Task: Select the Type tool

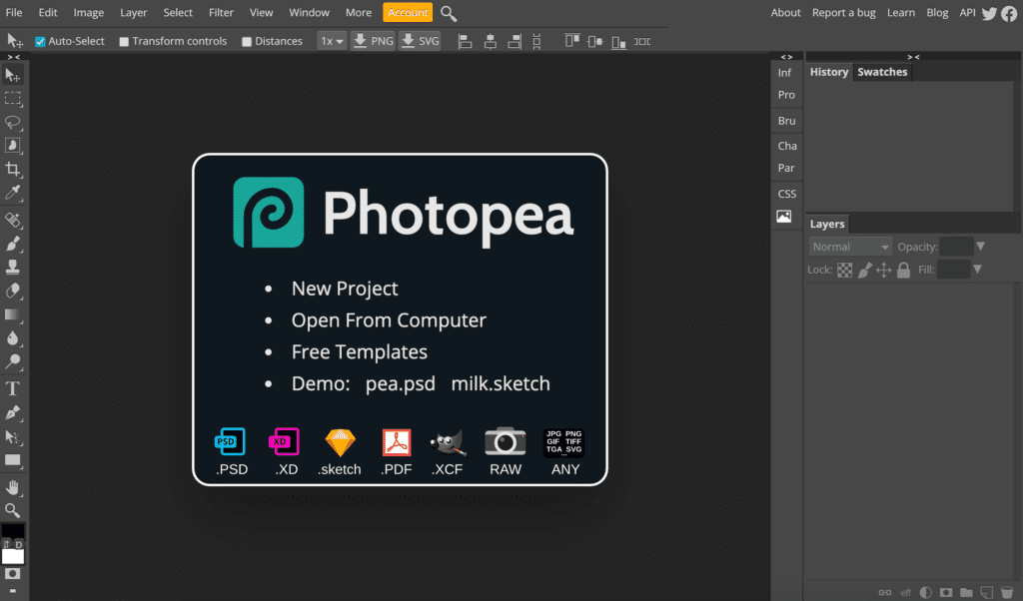Action: point(12,389)
